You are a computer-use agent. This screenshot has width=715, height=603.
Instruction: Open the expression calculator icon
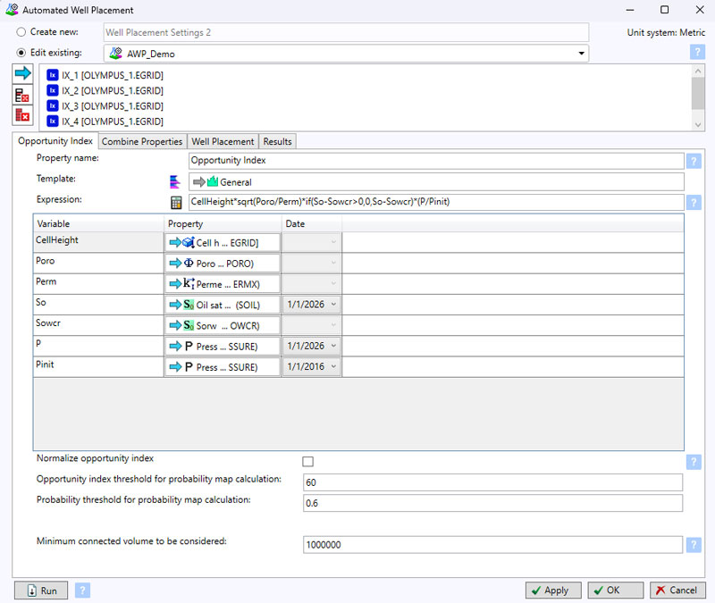(176, 203)
